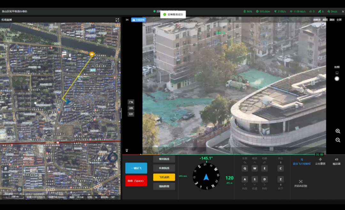
Task: Zoom in the camera with magnifier plus
Action: tap(338, 131)
